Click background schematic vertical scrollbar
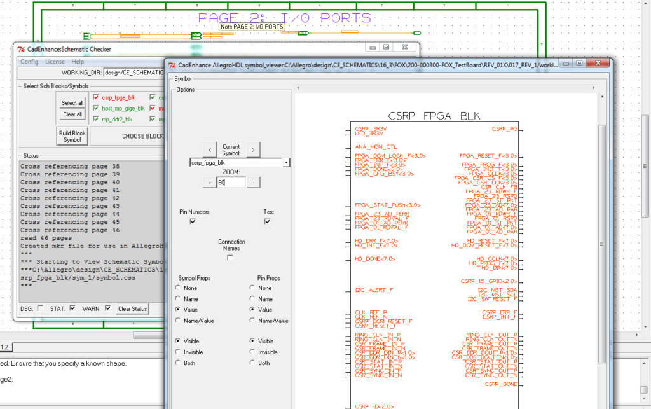This screenshot has height=409, width=651. click(645, 166)
